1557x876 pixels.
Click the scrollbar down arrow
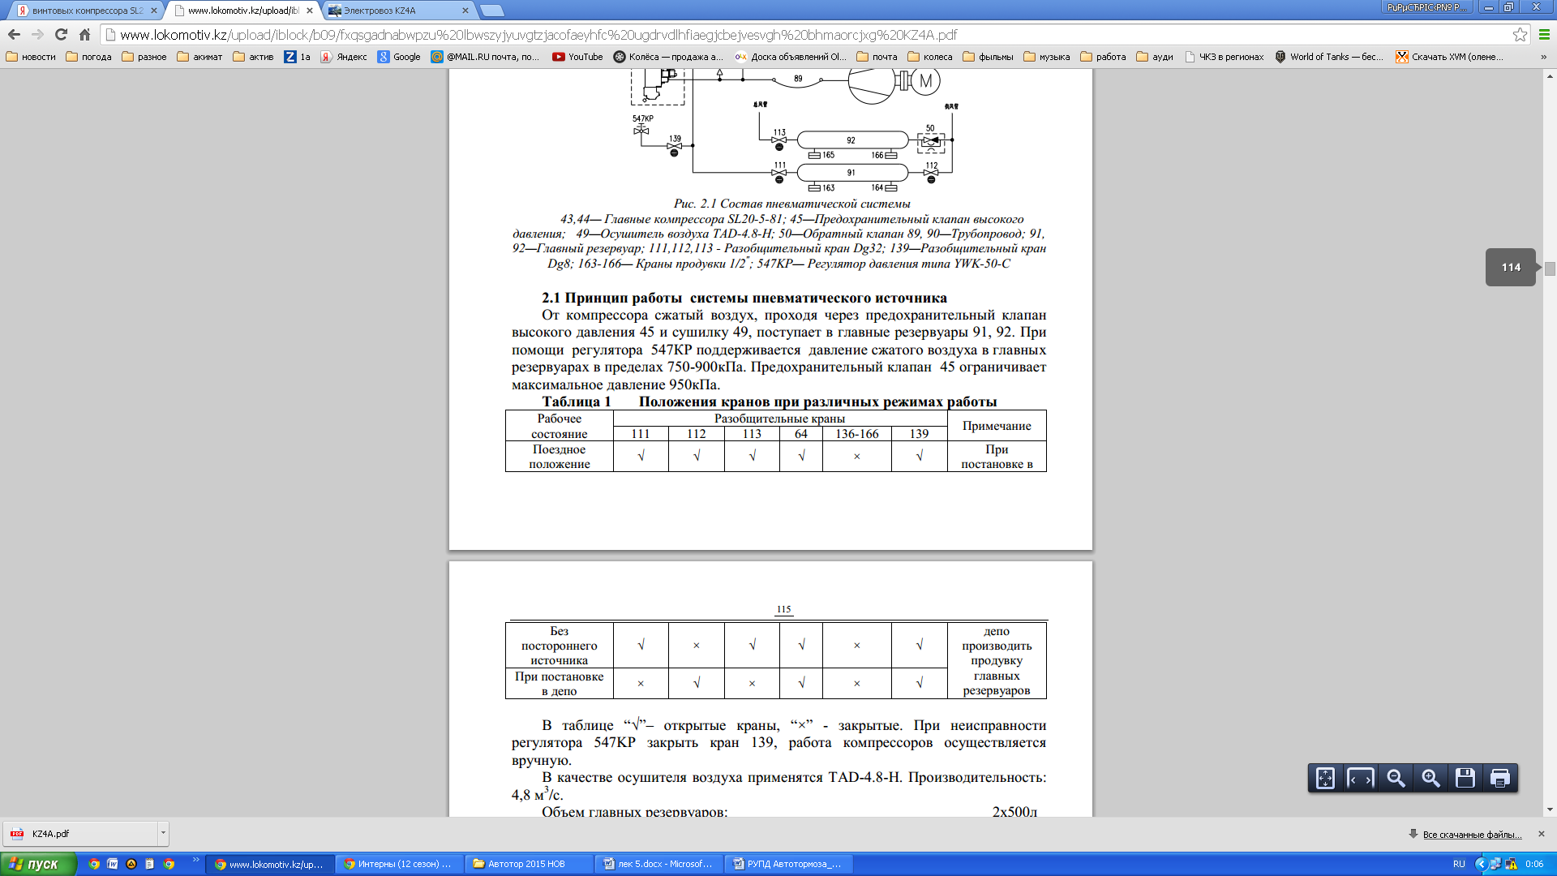1550,809
